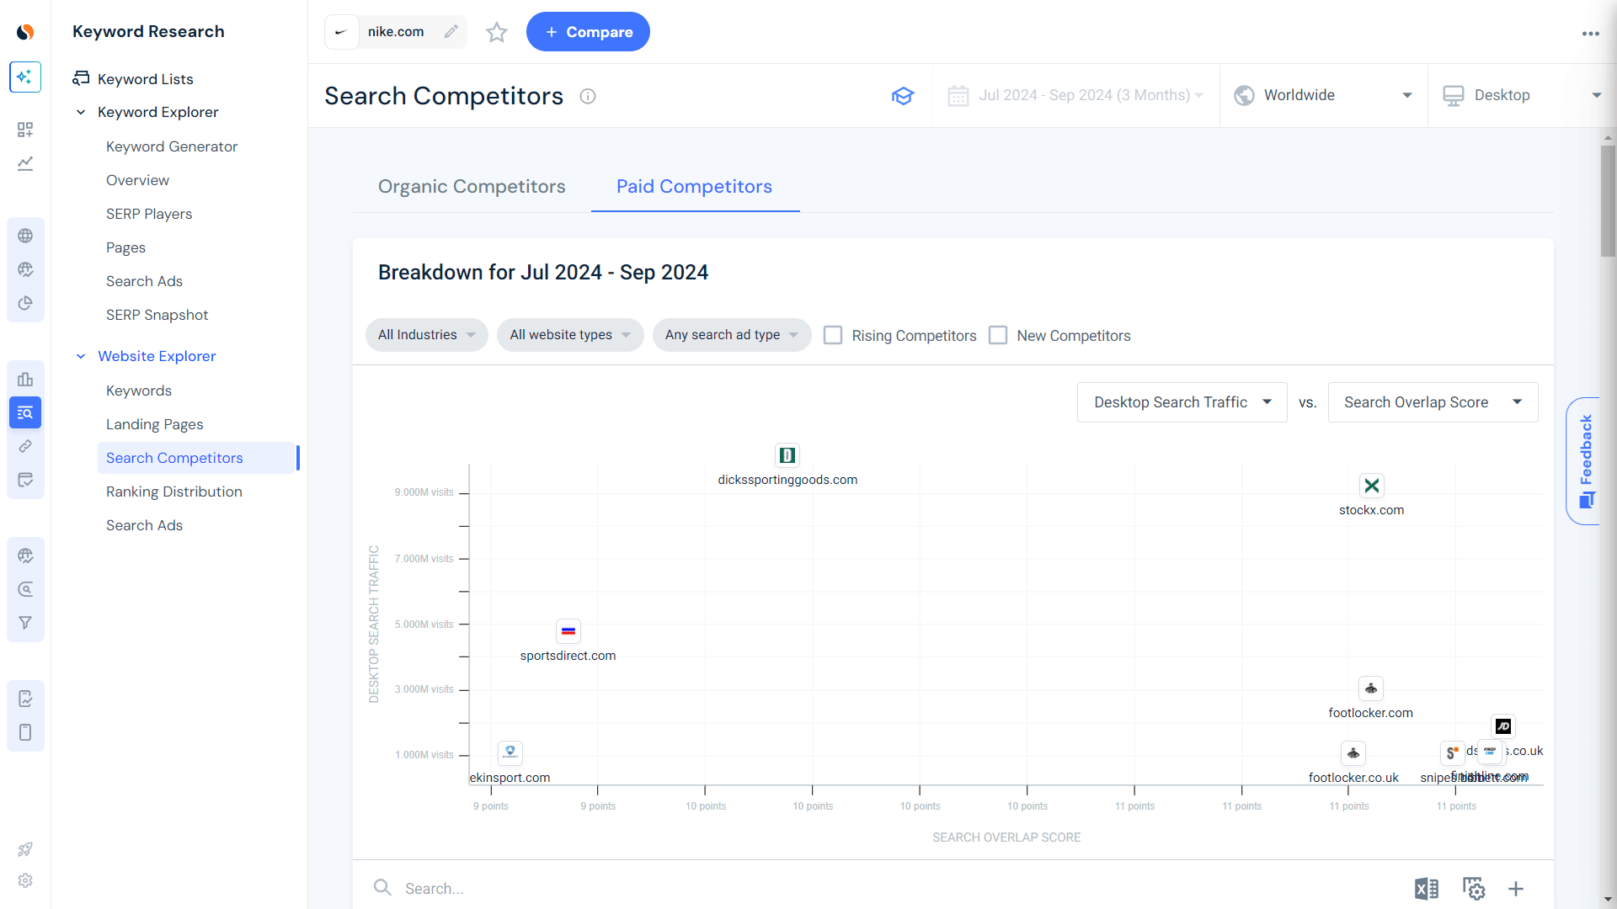Viewport: 1617px width, 909px height.
Task: Click the Compare button
Action: [x=588, y=31]
